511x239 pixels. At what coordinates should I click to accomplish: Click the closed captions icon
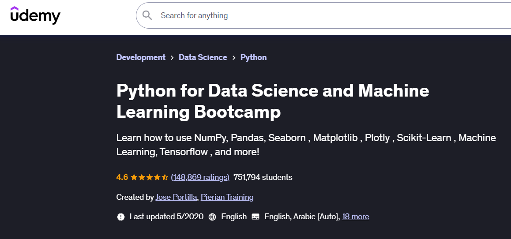[x=256, y=217]
